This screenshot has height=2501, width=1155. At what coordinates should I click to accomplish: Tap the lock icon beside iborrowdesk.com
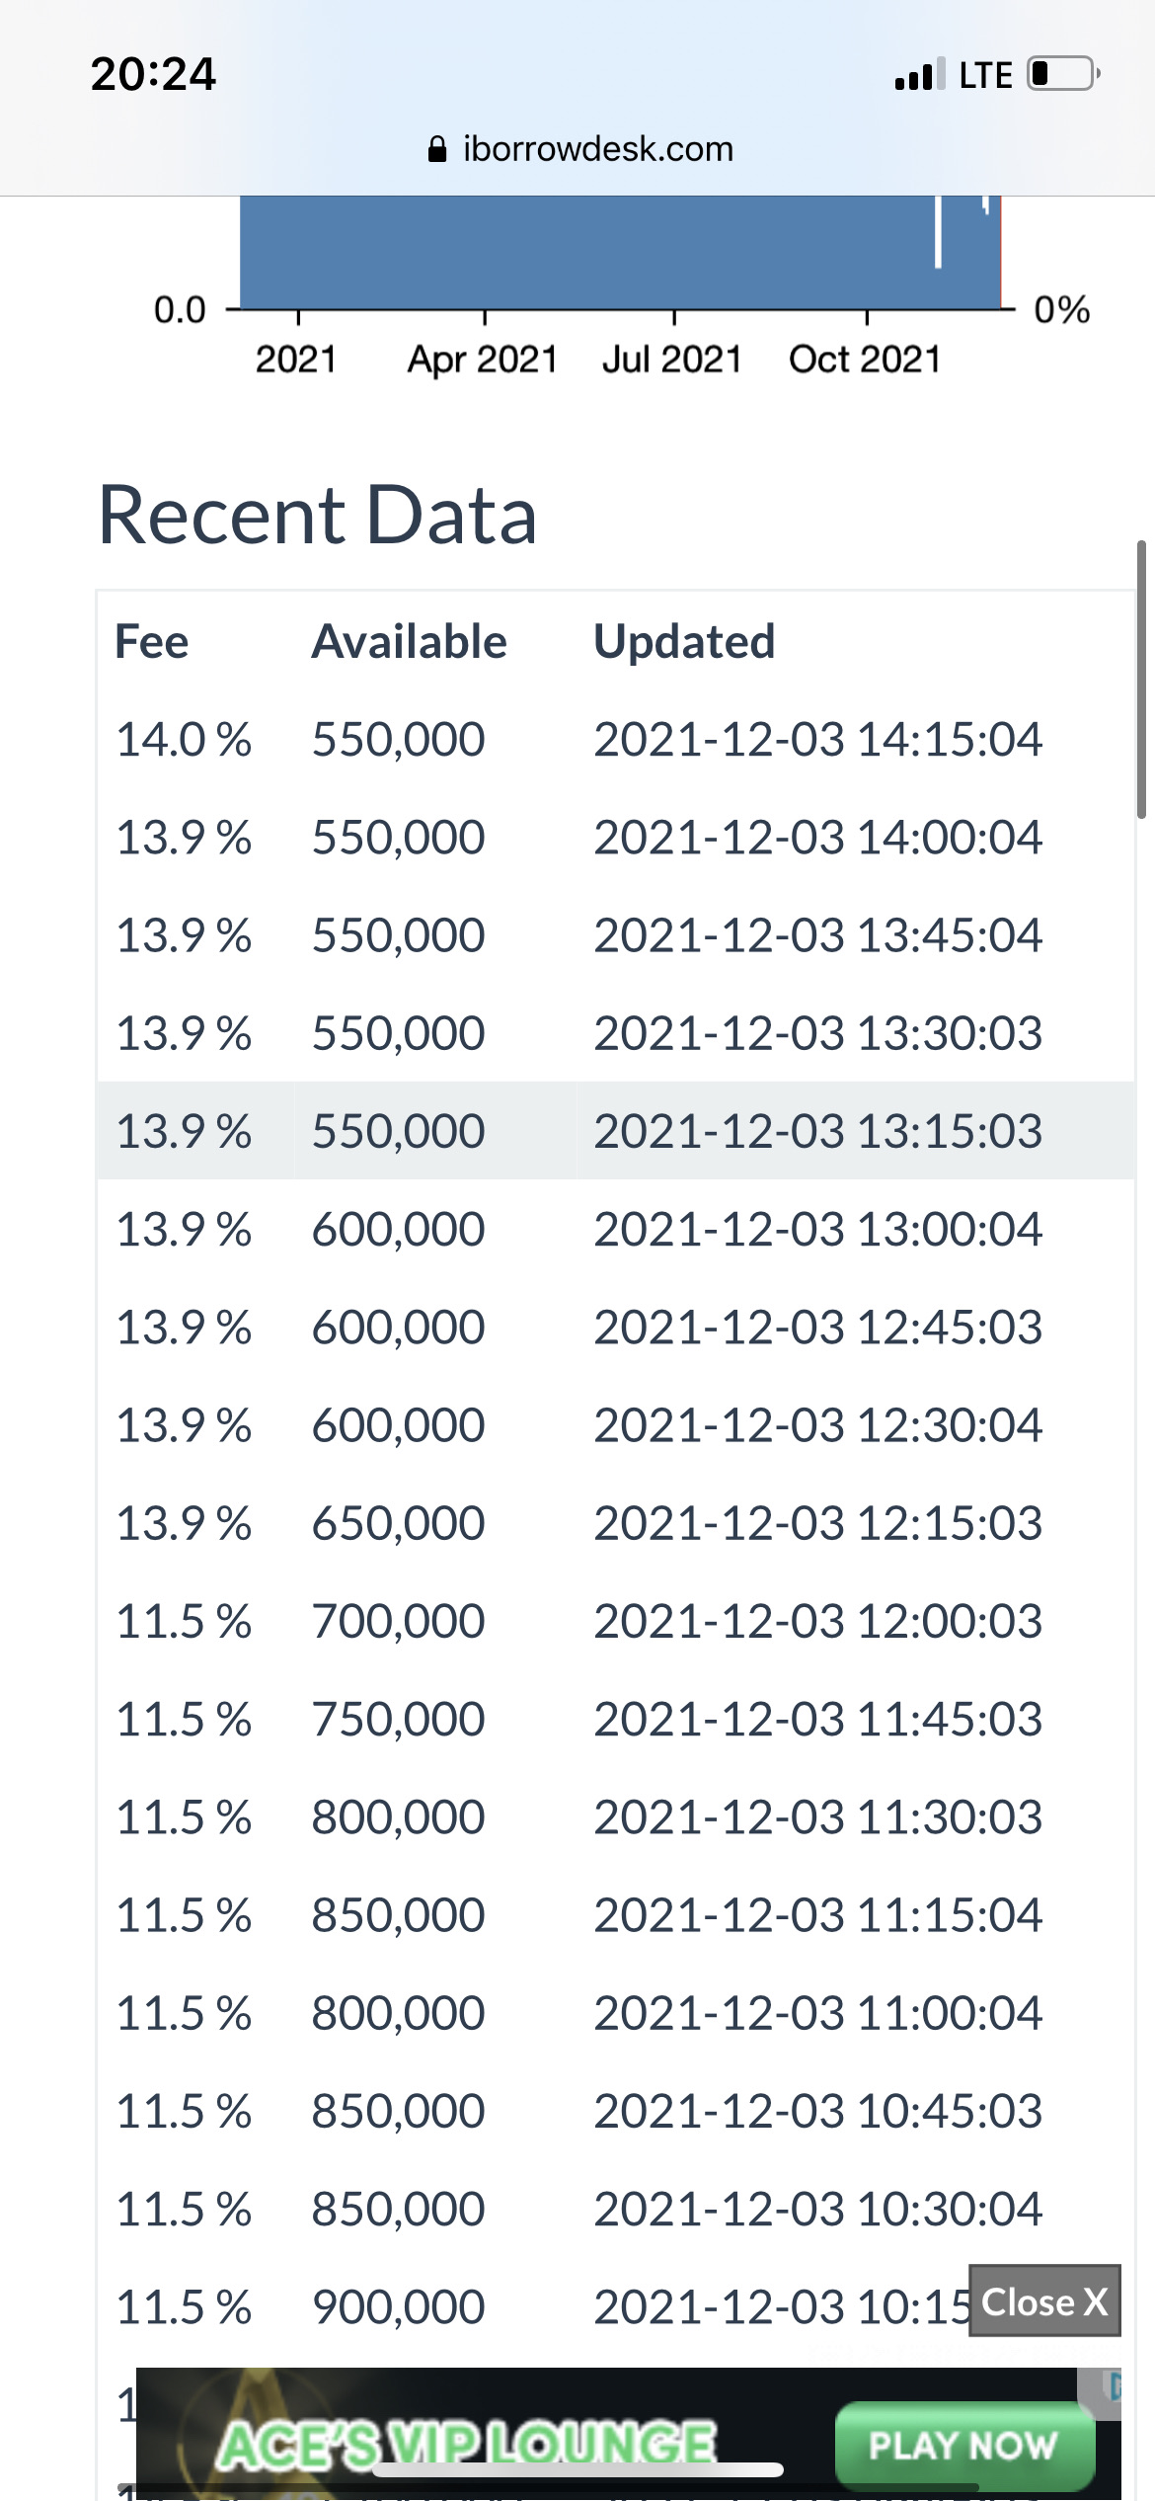pyautogui.click(x=437, y=149)
